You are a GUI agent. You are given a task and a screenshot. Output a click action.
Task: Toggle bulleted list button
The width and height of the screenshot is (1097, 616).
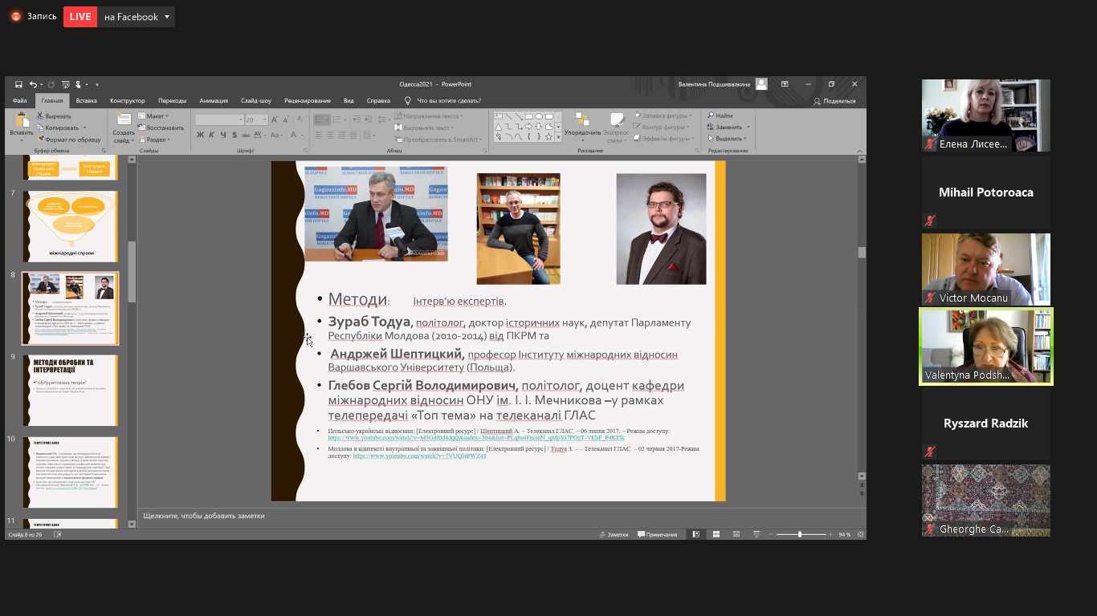pyautogui.click(x=321, y=120)
